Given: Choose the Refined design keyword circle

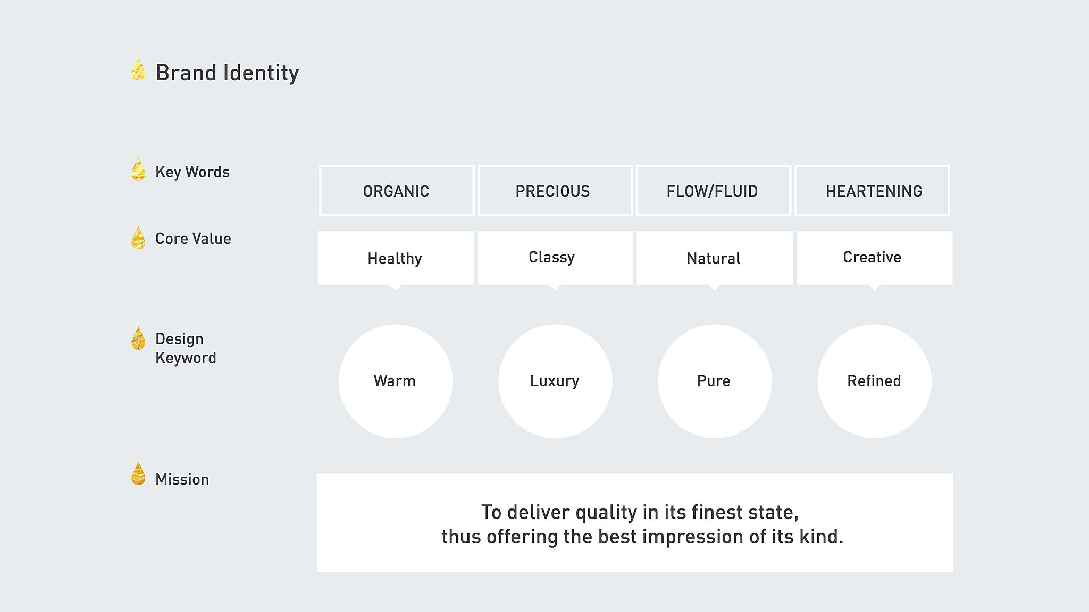Looking at the screenshot, I should (874, 381).
